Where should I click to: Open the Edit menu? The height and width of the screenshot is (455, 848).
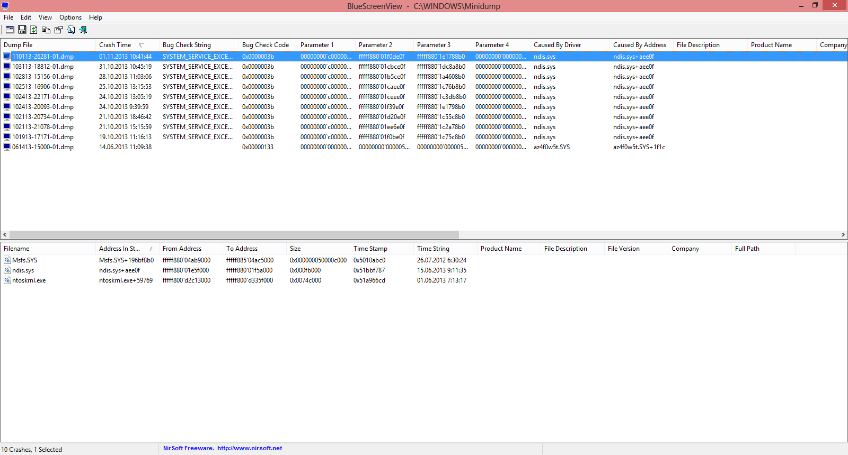point(26,17)
